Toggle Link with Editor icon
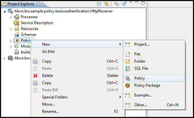The image size is (194, 118). click(x=106, y=4)
